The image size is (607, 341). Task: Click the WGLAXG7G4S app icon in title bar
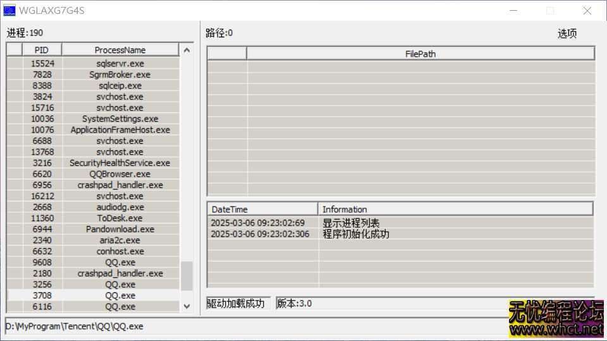(x=9, y=10)
